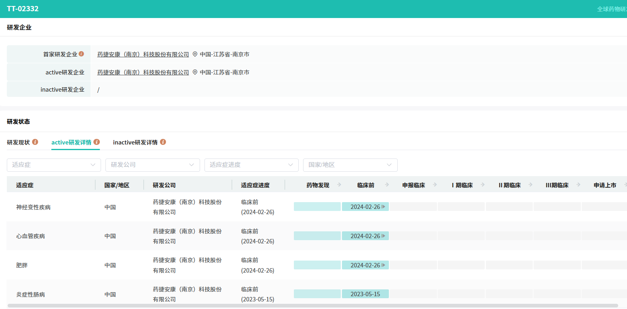627x309 pixels.
Task: Click location pin icon in active研发企业 row
Action: pyautogui.click(x=195, y=72)
